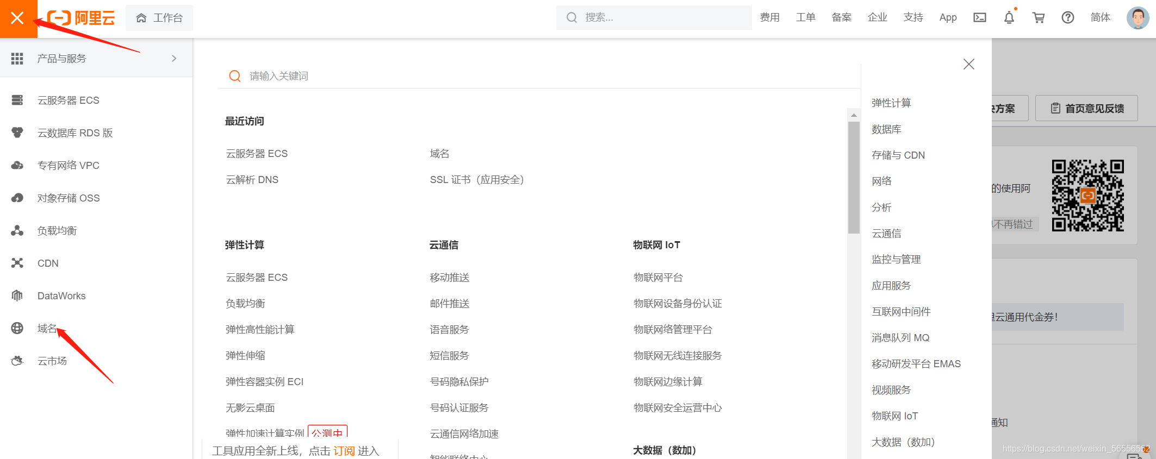Jump to 消息队列 MQ category

pos(900,338)
